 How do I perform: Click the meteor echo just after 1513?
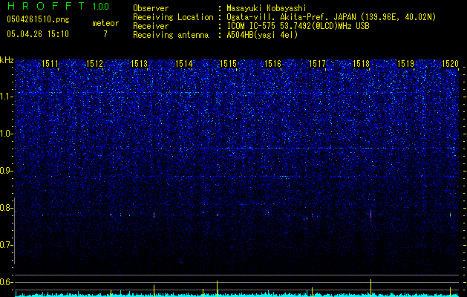(x=154, y=215)
